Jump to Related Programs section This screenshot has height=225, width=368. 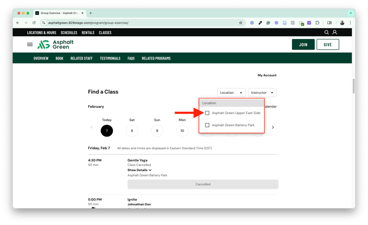coord(156,58)
